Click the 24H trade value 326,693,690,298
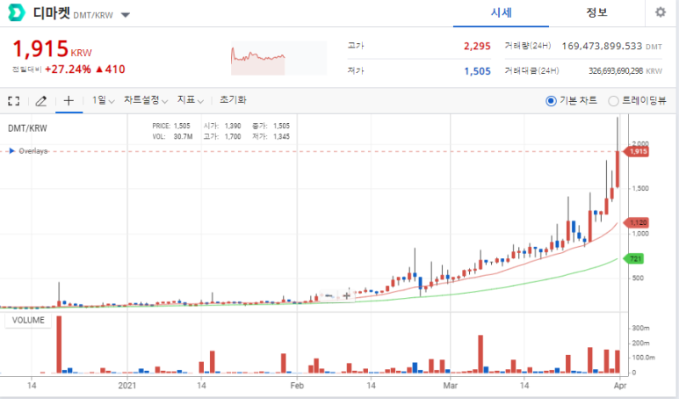This screenshot has width=679, height=399. (x=616, y=71)
